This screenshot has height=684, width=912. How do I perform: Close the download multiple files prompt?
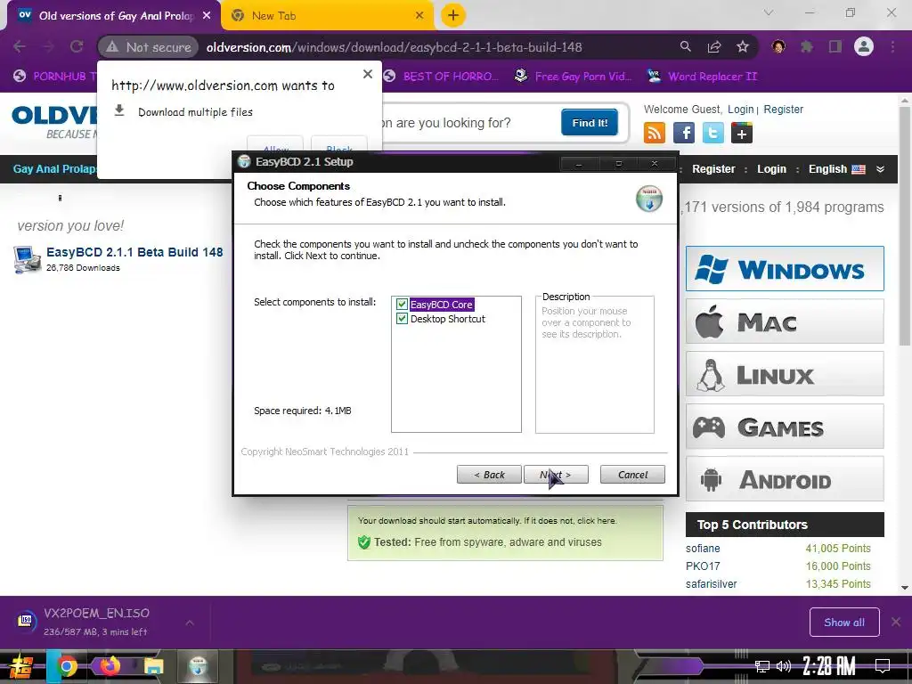click(x=368, y=74)
